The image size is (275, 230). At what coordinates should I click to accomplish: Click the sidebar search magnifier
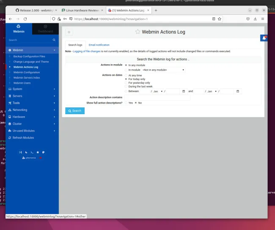(x=54, y=40)
